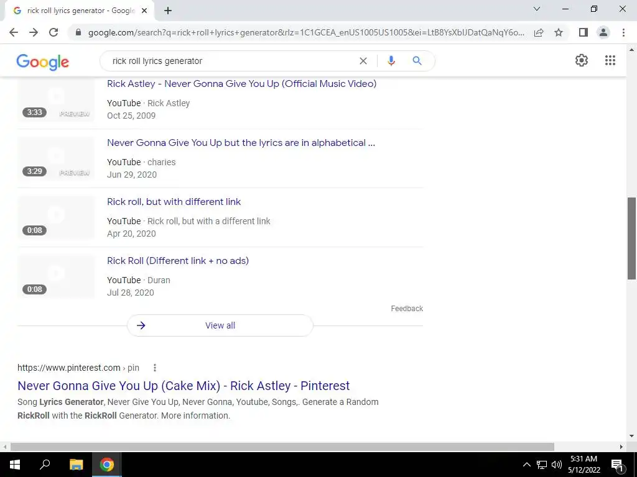Close the rick roll lyrics generator tab
The image size is (637, 477).
tap(144, 11)
